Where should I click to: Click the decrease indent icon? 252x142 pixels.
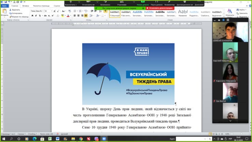(x=92, y=11)
